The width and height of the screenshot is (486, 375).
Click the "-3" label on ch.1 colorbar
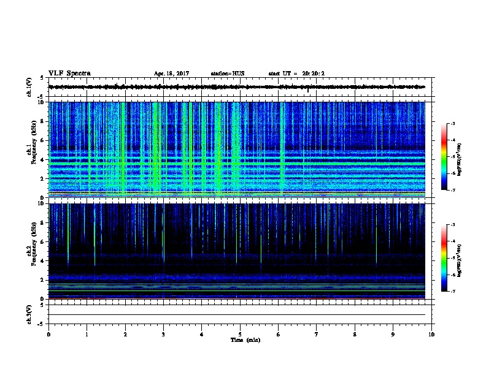452,123
